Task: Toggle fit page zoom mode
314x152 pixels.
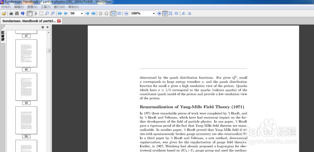Action: tap(171, 13)
